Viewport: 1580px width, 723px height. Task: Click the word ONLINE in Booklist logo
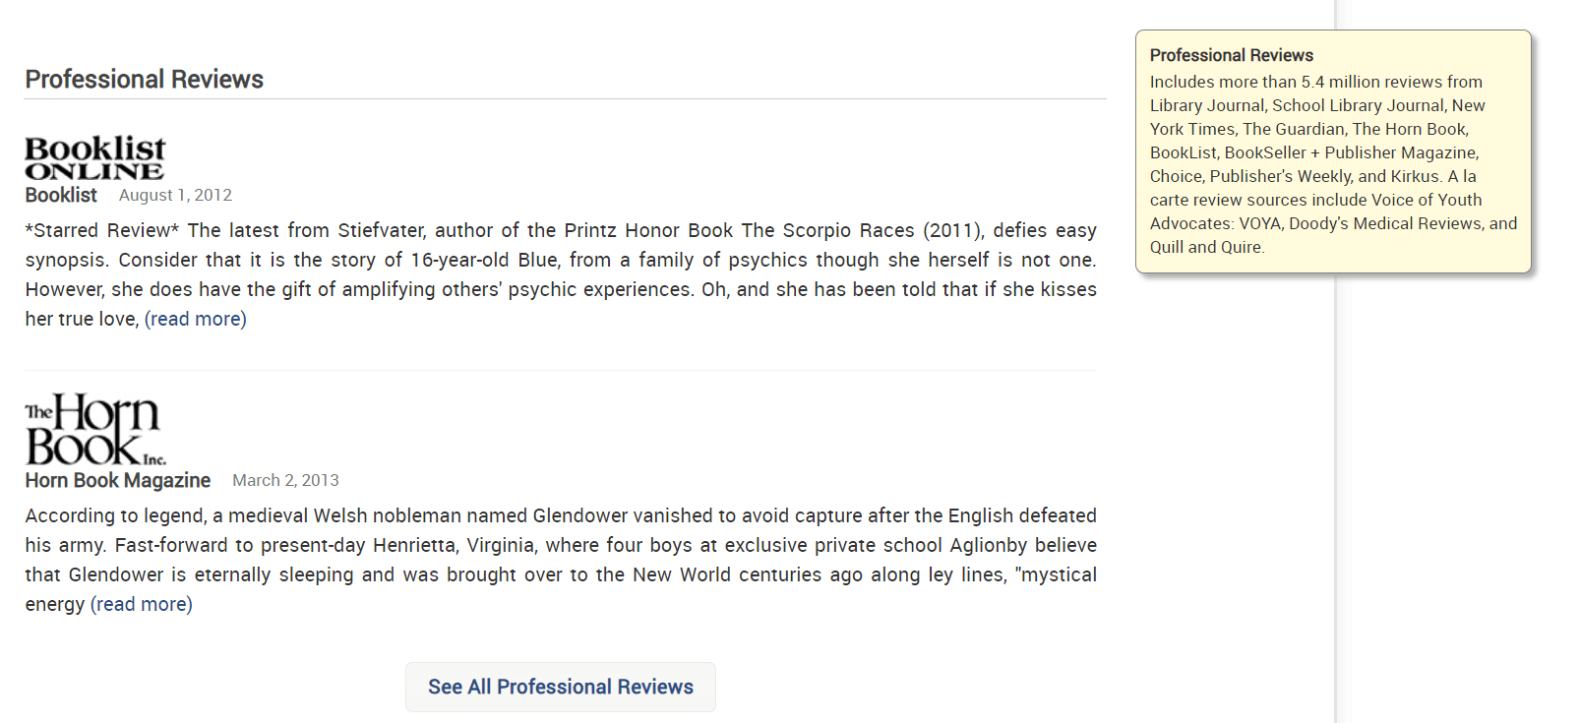94,171
